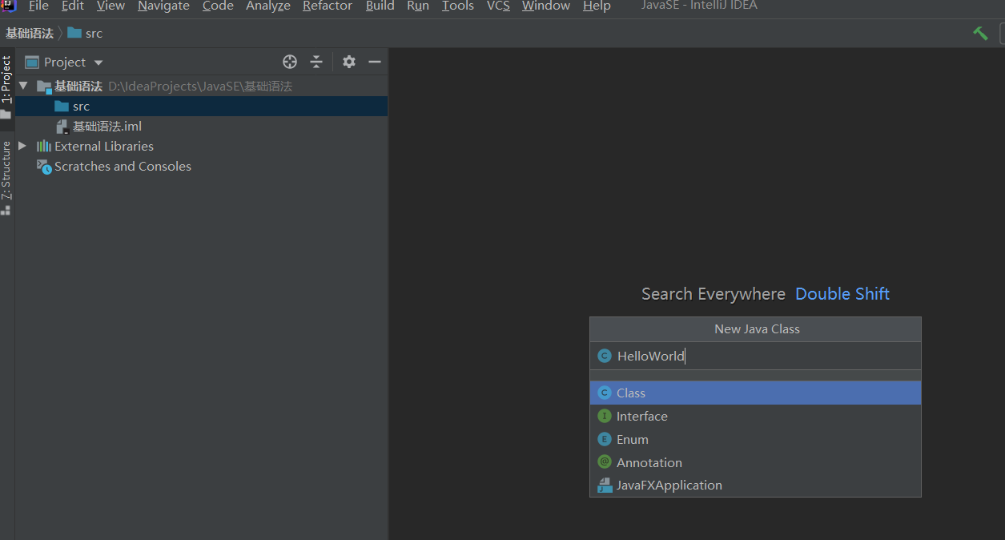The height and width of the screenshot is (540, 1005).
Task: Select Scratches and Consoles item
Action: click(123, 166)
